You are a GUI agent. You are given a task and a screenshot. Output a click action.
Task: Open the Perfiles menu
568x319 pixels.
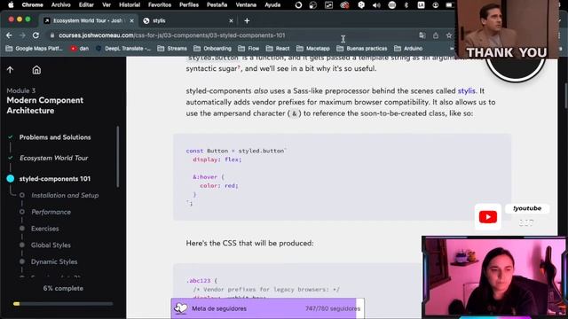(189, 4)
